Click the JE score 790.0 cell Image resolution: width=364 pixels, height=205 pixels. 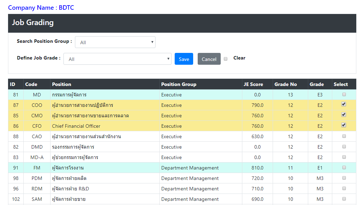click(x=257, y=105)
